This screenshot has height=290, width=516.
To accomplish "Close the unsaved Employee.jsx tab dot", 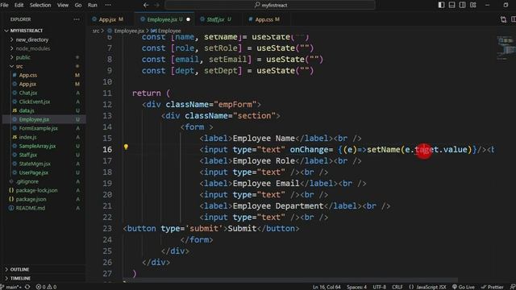I will pos(188,19).
